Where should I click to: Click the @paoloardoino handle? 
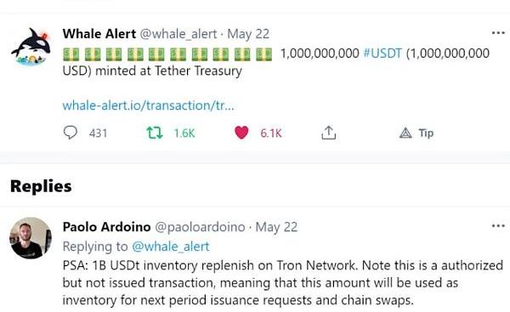200,227
